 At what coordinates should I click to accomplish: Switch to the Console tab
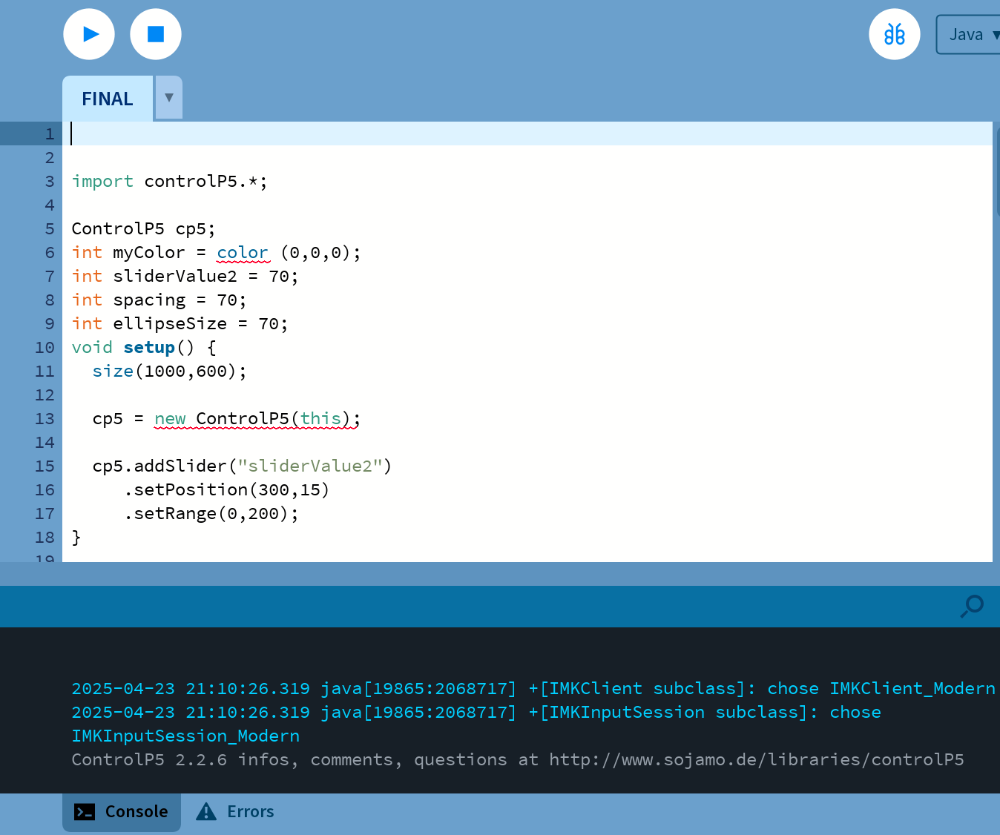coord(122,812)
